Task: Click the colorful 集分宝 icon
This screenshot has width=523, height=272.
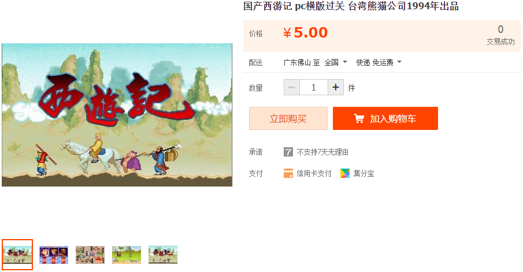Action: [345, 173]
